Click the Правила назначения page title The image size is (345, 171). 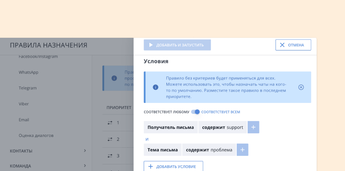click(x=48, y=45)
